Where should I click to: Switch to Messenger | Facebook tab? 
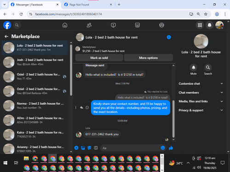pos(34,5)
